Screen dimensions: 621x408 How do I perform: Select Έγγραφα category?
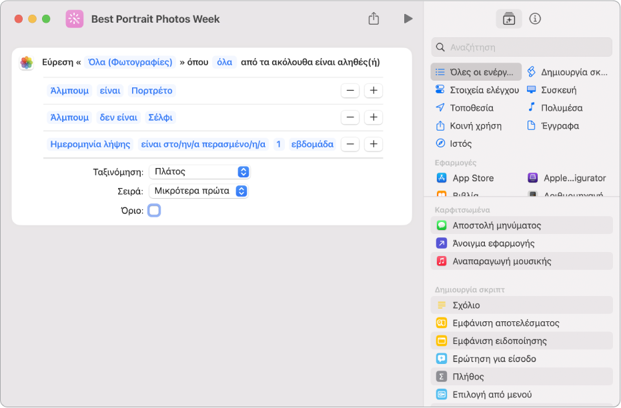pyautogui.click(x=553, y=126)
